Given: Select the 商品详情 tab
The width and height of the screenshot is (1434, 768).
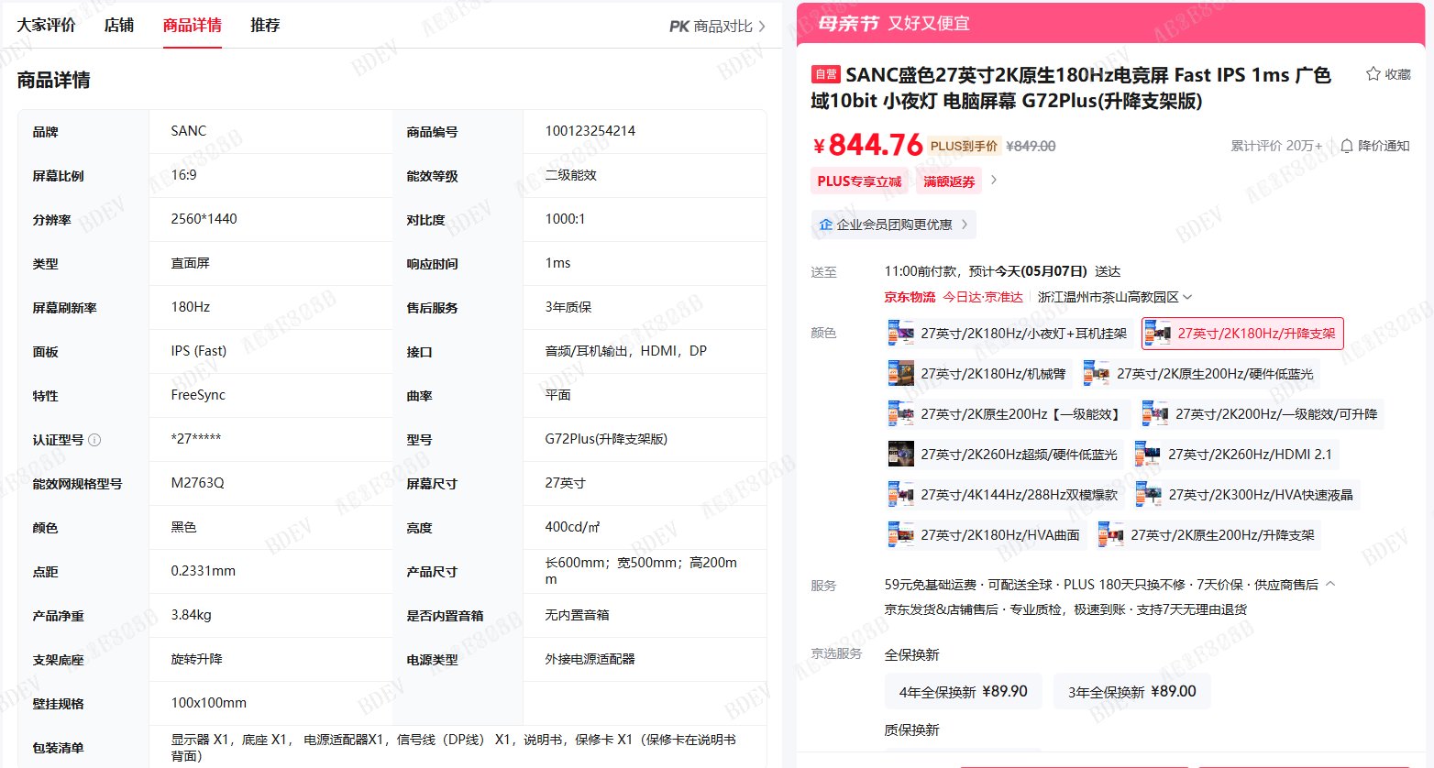Looking at the screenshot, I should (x=193, y=25).
